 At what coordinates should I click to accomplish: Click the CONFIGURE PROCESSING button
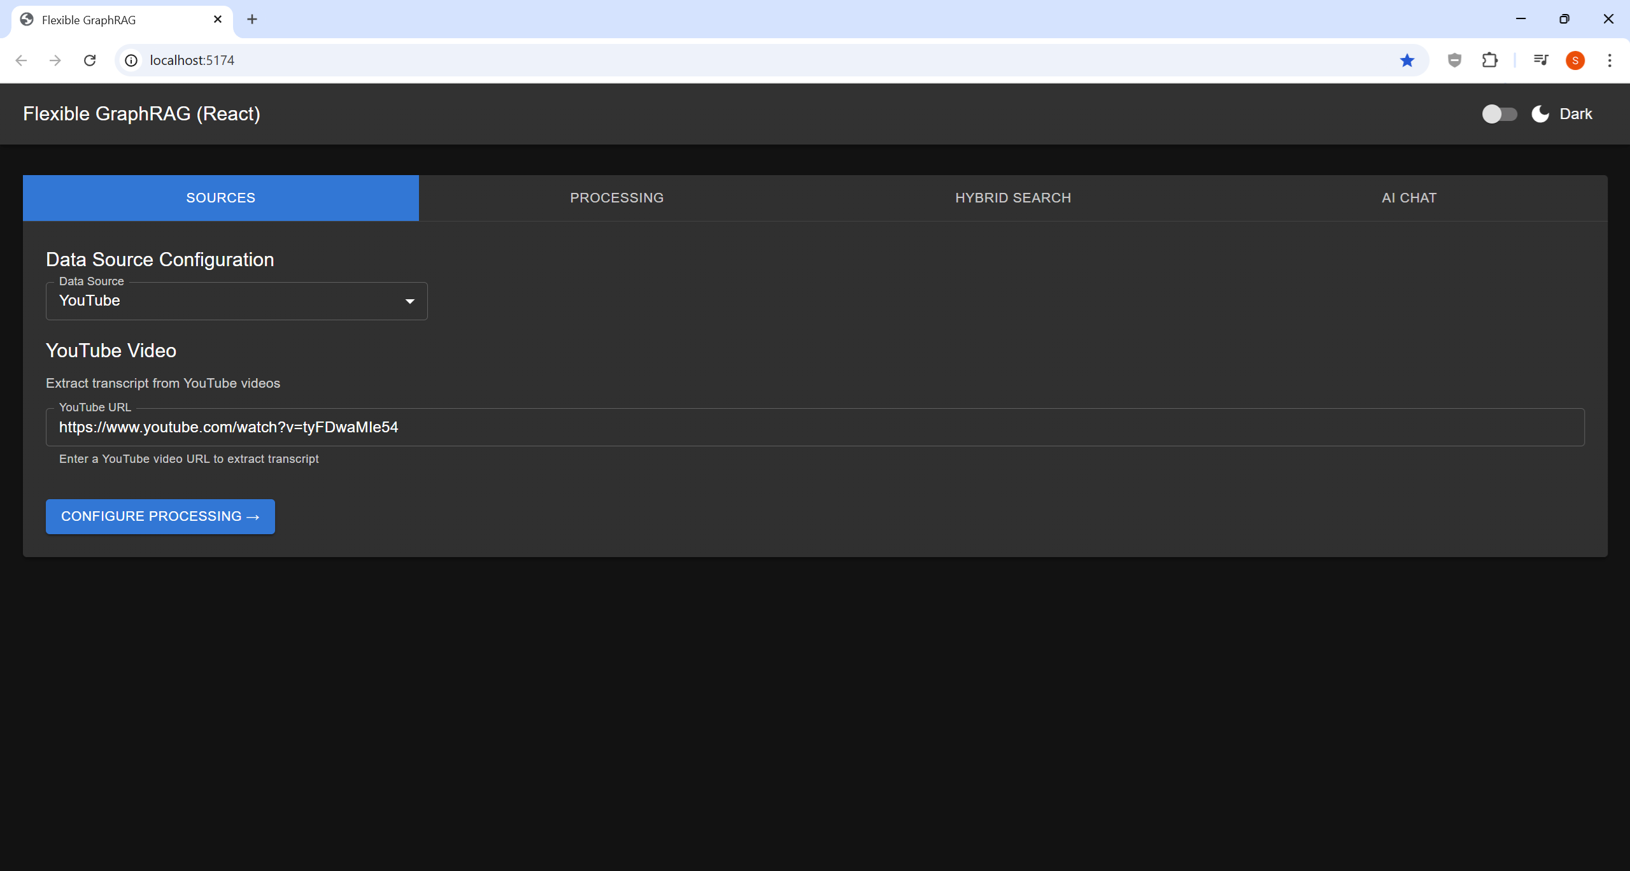pos(160,516)
